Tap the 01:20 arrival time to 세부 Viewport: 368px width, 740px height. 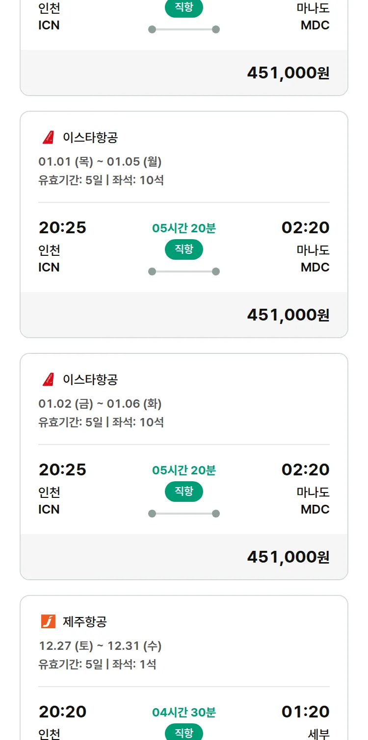(305, 712)
